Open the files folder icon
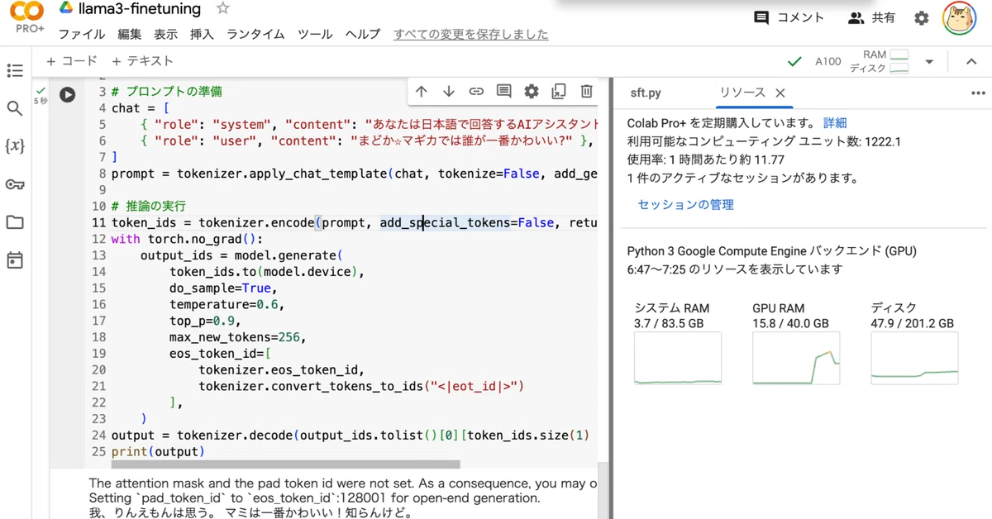 point(15,222)
